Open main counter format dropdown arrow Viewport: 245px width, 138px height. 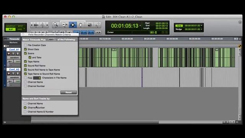(x=140, y=26)
